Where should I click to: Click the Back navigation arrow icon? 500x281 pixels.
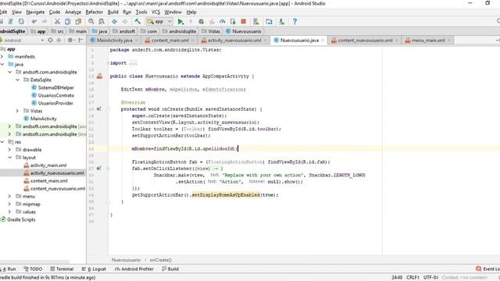114,21
